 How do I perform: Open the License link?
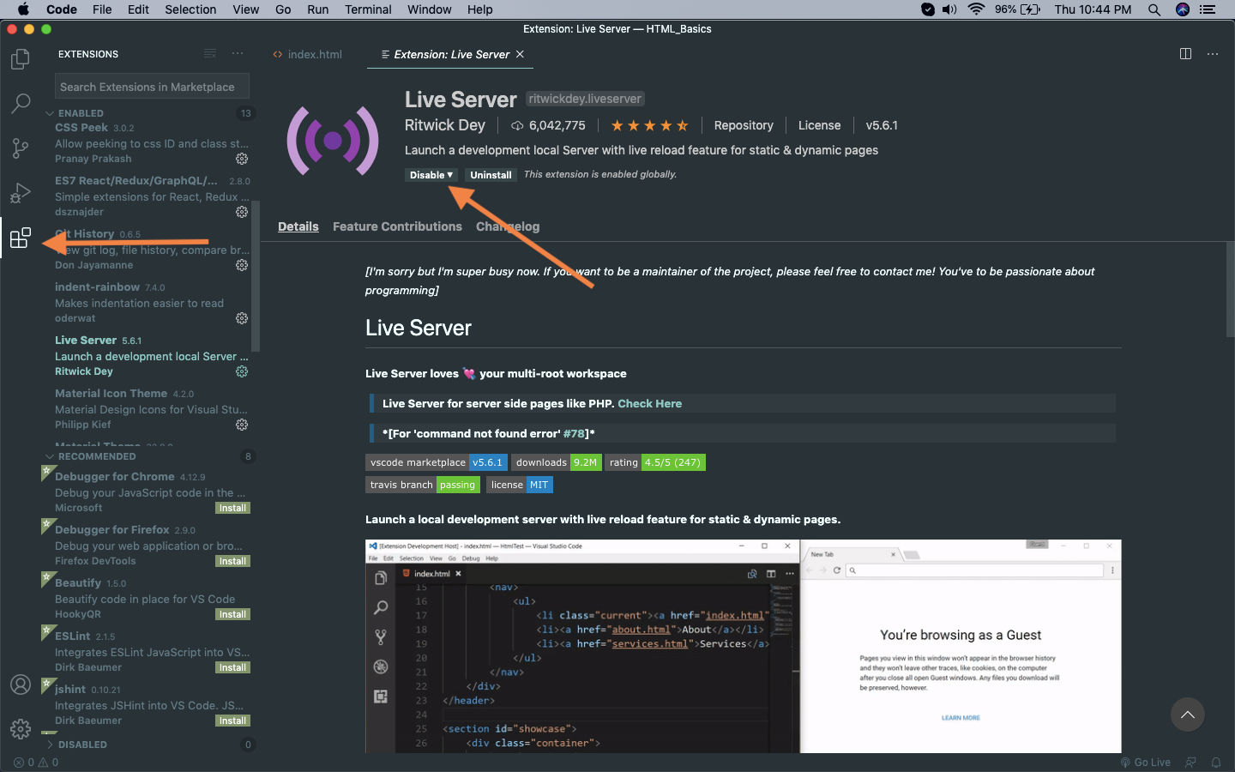point(819,125)
